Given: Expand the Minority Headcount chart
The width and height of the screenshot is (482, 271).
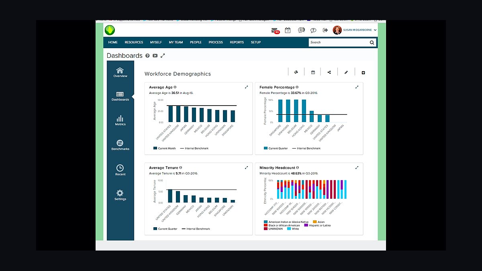Looking at the screenshot, I should coord(357,167).
